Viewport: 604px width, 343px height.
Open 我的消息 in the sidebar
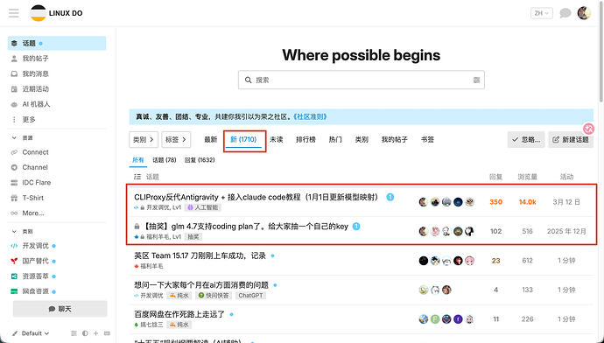(57, 73)
